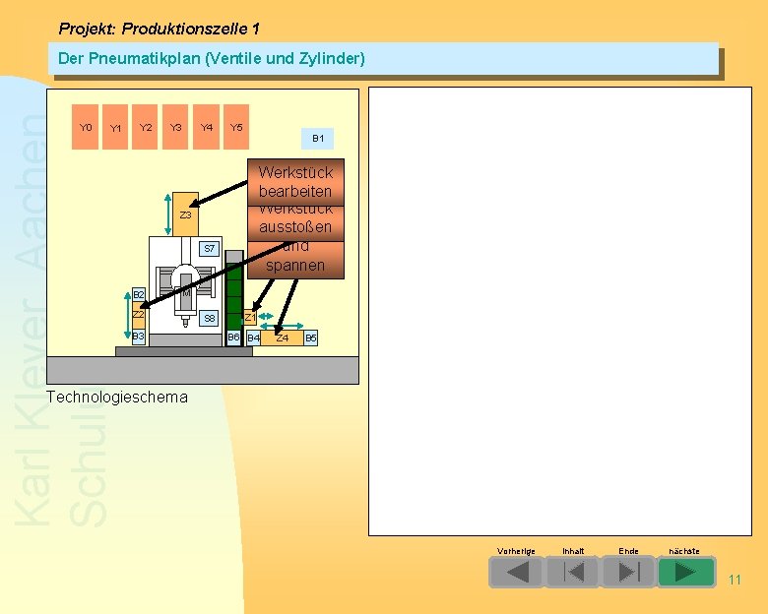Select valve block Y2
The width and height of the screenshot is (768, 614).
[x=145, y=127]
